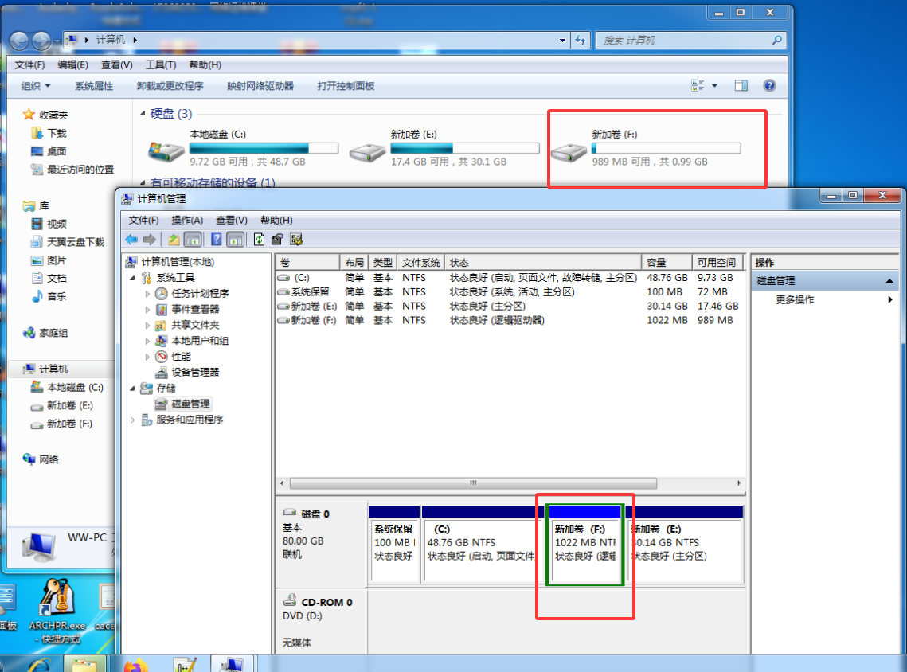
Task: Click the horizontal scrollbar under the volume list
Action: pos(473,483)
